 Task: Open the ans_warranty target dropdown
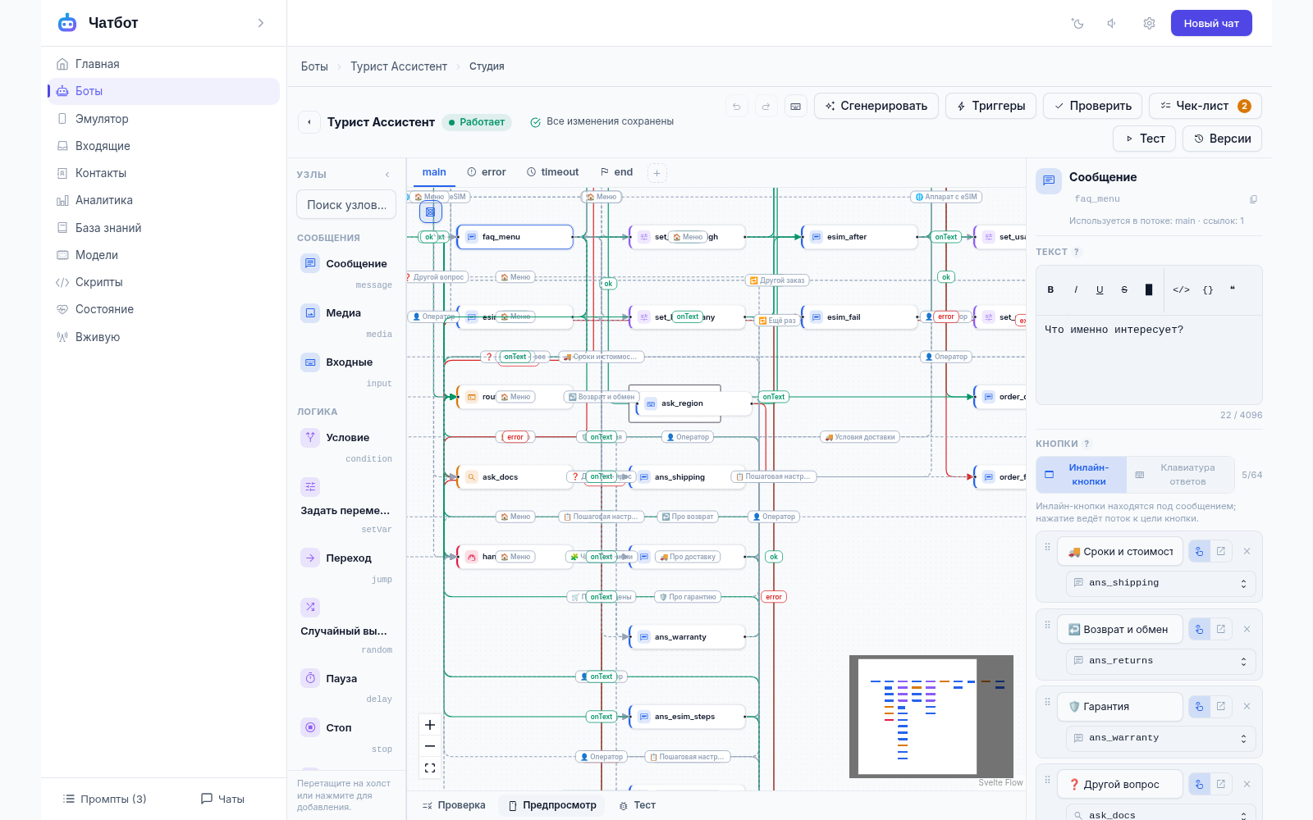pyautogui.click(x=1161, y=738)
